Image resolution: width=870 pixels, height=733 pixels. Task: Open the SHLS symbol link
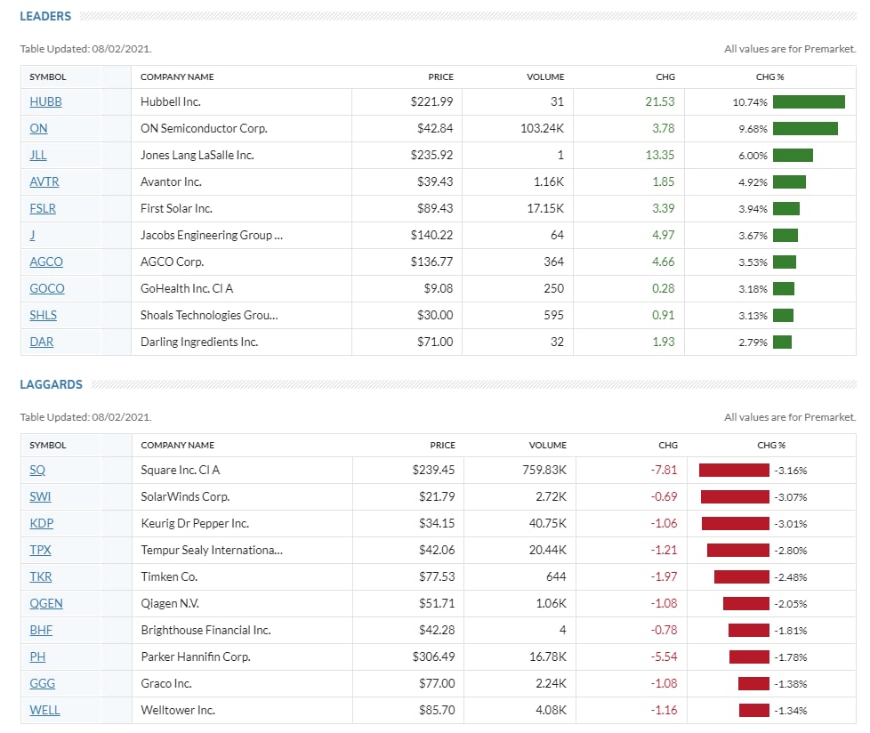44,315
